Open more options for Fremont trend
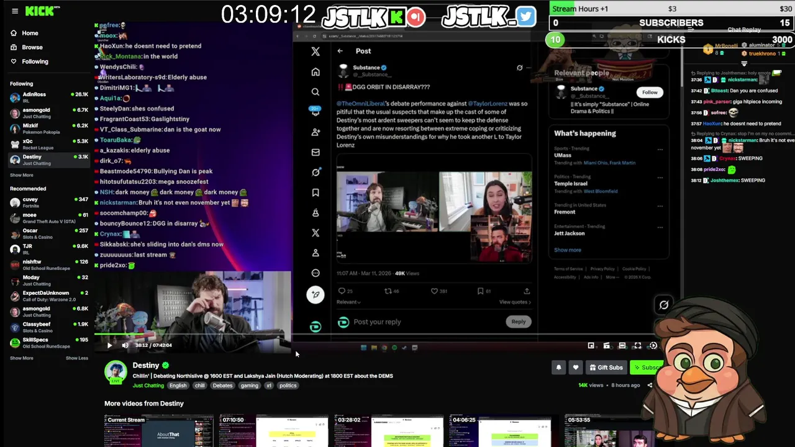The image size is (795, 447). [660, 205]
